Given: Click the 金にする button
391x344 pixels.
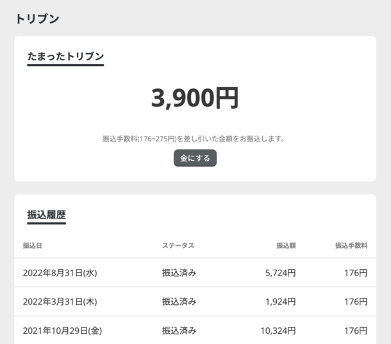Looking at the screenshot, I should pyautogui.click(x=195, y=158).
